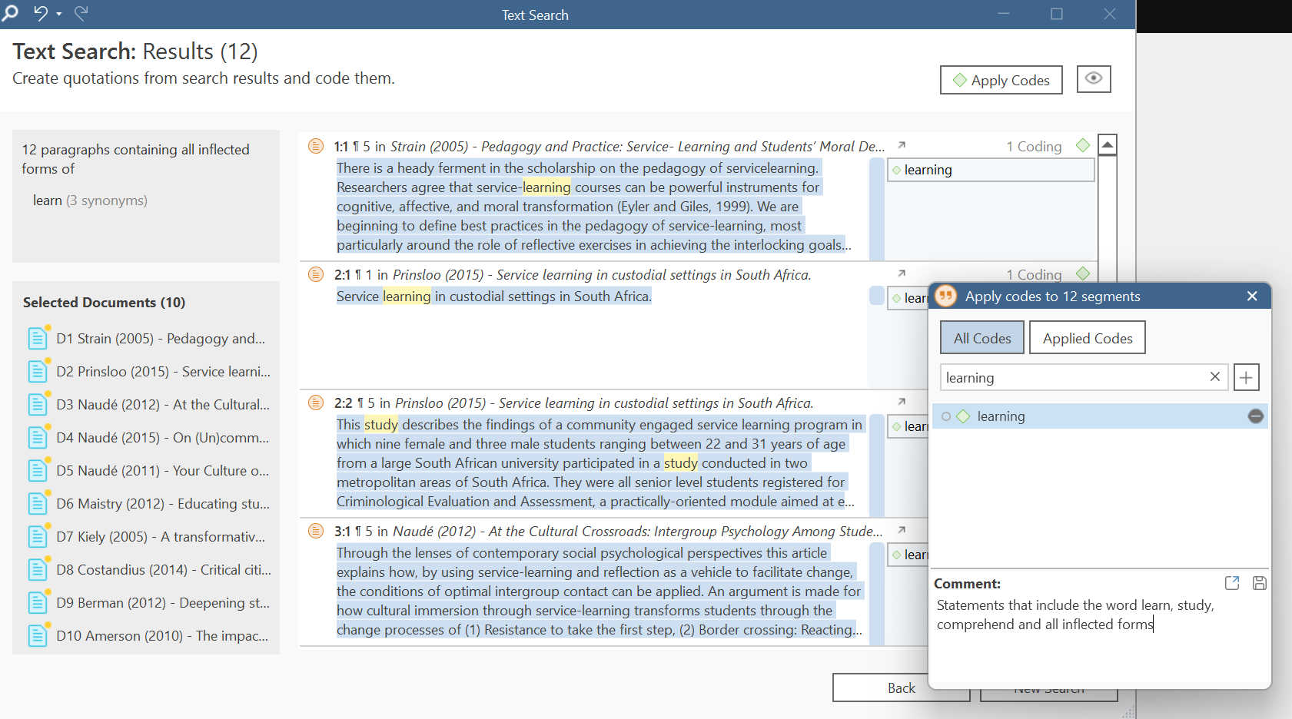Screen dimensions: 1292x719
Task: Switch to All Codes tab
Action: coord(981,338)
